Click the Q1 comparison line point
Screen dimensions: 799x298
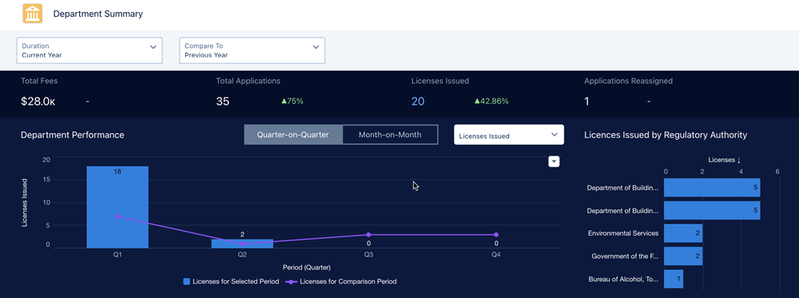coord(117,217)
